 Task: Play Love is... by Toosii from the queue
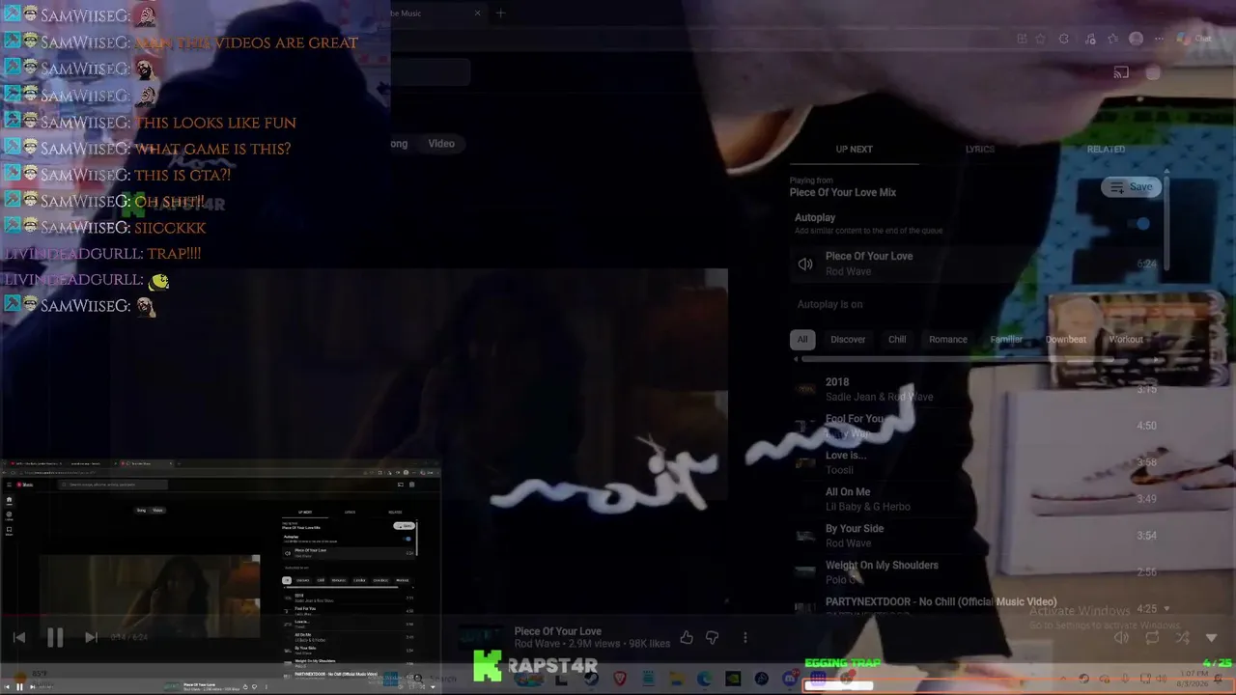pyautogui.click(x=975, y=462)
